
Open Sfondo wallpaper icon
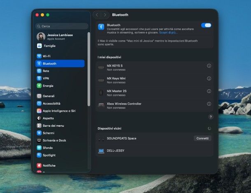point(39,148)
